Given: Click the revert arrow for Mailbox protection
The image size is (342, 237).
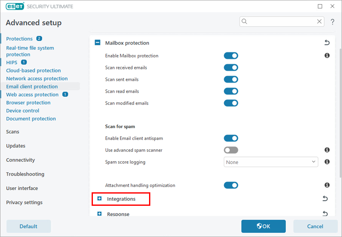Looking at the screenshot, I should coord(326,43).
